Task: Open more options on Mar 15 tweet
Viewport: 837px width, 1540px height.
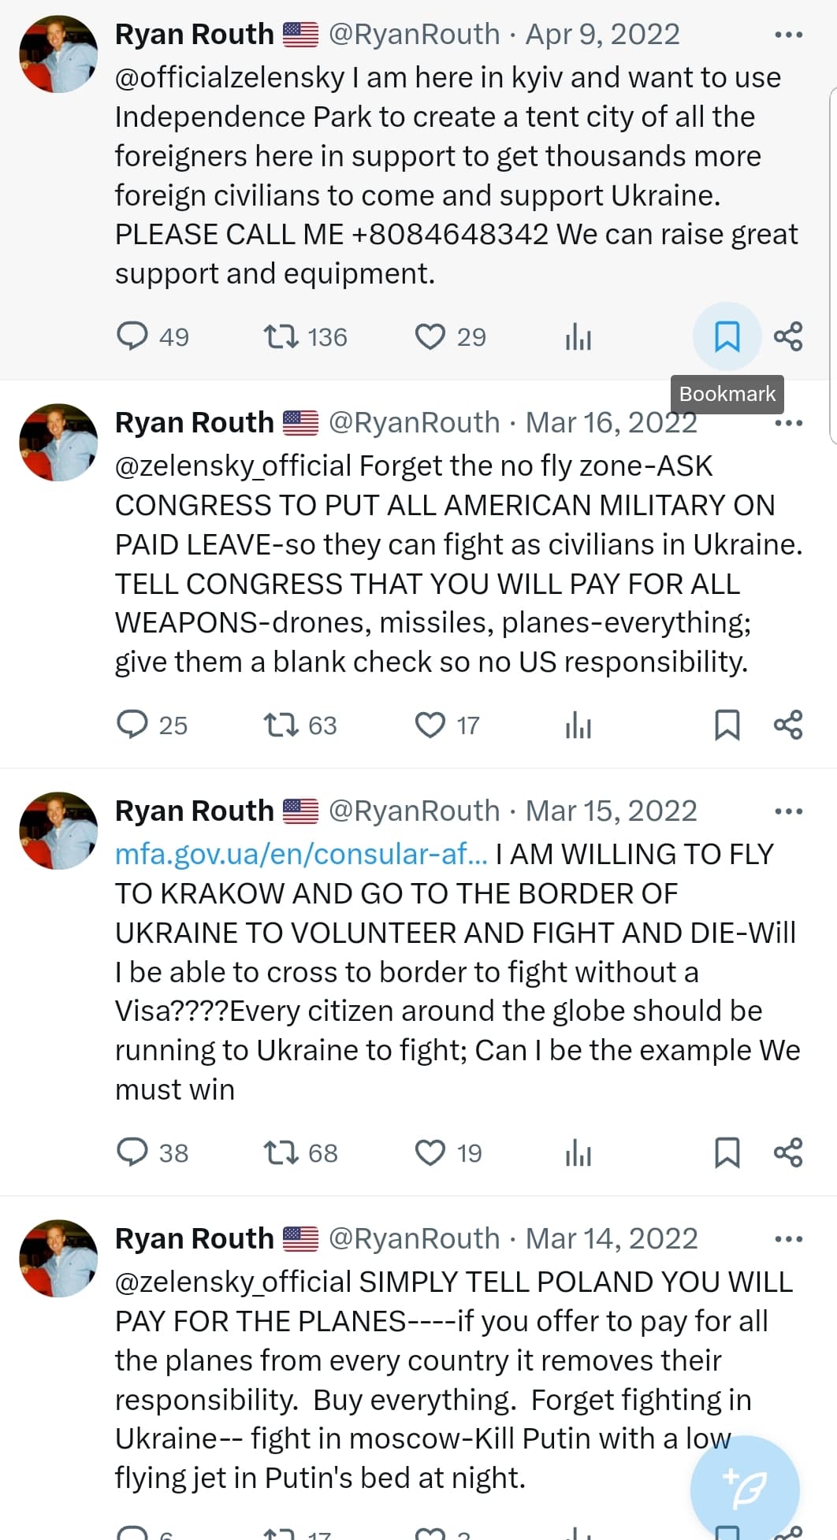Action: (788, 811)
